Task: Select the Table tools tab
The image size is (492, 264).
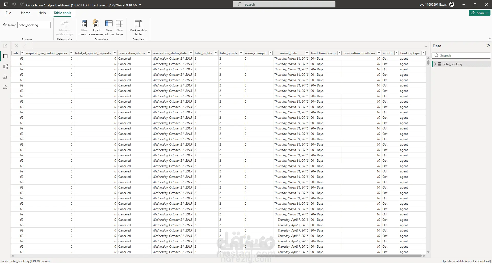Action: click(x=62, y=13)
